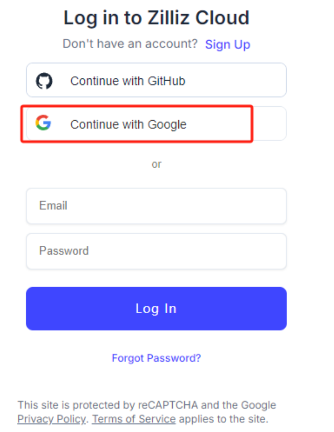Open the Forgot Password? link

click(156, 358)
